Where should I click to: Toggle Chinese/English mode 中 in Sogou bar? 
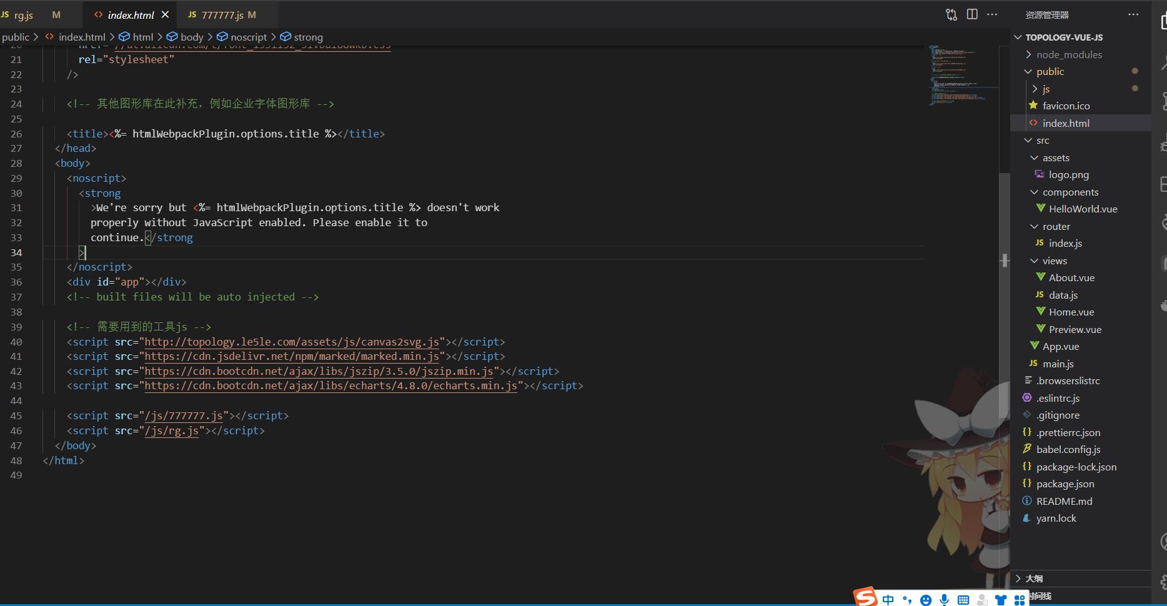point(888,600)
